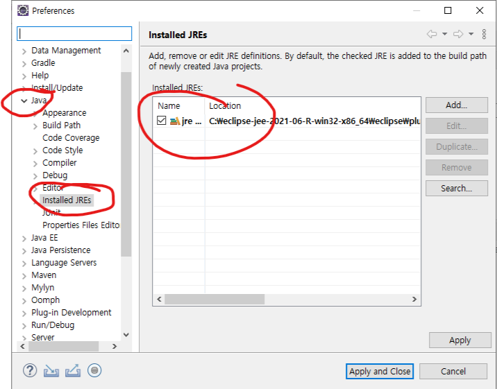Click JRE table scroll left arrow
This screenshot has width=497, height=389.
pyautogui.click(x=159, y=299)
